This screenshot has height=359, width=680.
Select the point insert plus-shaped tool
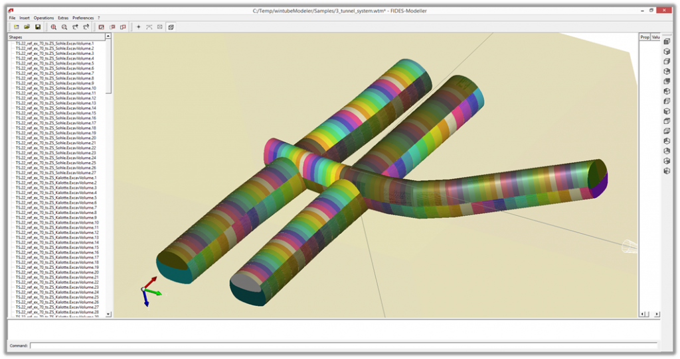[x=138, y=27]
